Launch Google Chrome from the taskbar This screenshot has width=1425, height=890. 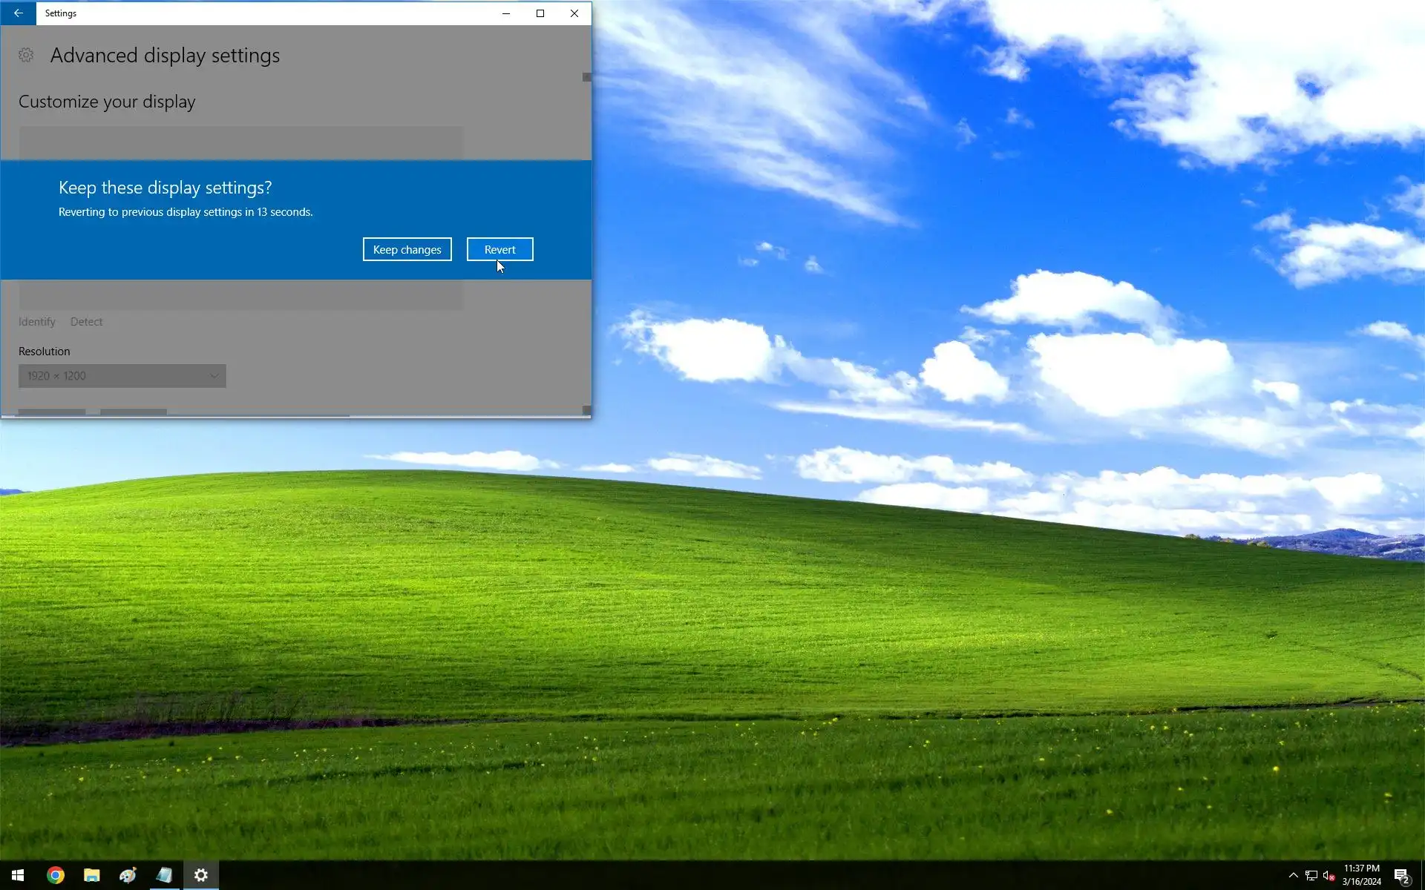(56, 875)
